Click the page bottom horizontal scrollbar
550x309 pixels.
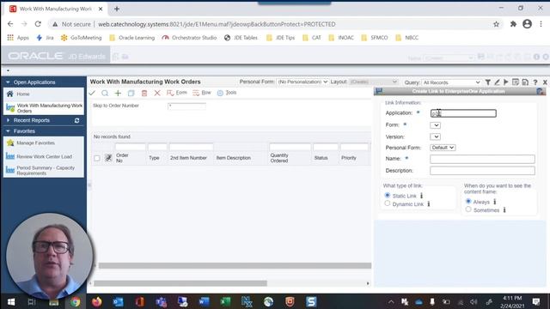tap(180, 283)
